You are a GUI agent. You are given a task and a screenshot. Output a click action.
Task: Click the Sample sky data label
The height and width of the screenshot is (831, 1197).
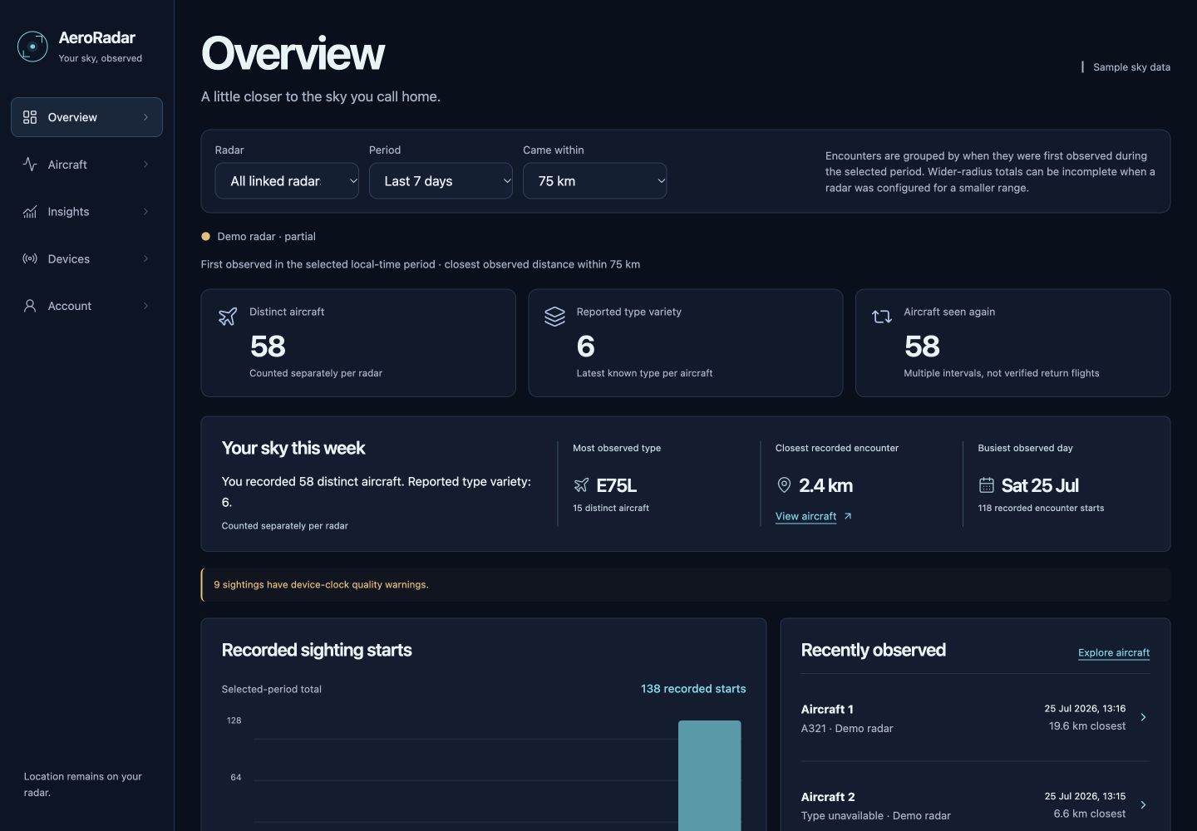point(1131,67)
